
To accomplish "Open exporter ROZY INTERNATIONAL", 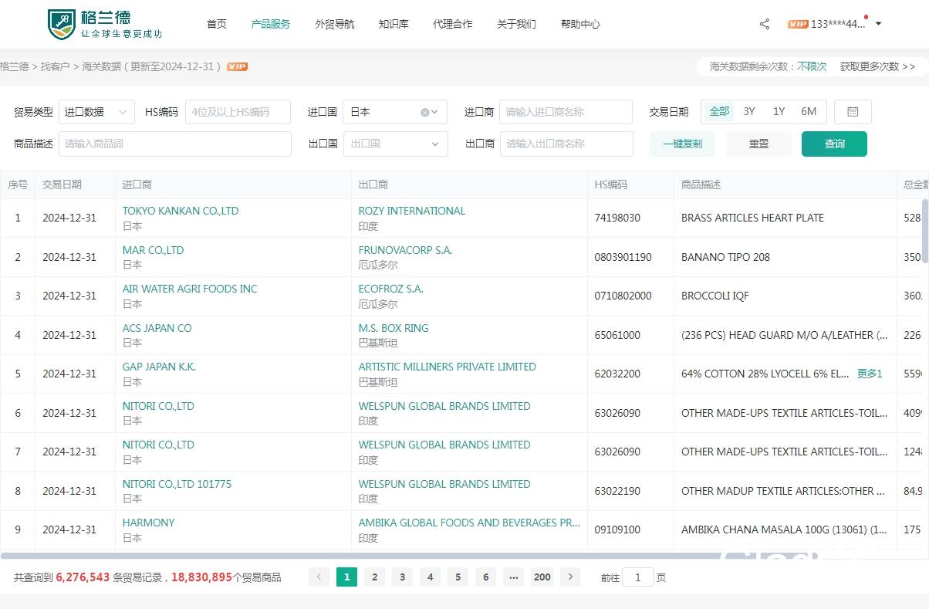I will pyautogui.click(x=412, y=211).
